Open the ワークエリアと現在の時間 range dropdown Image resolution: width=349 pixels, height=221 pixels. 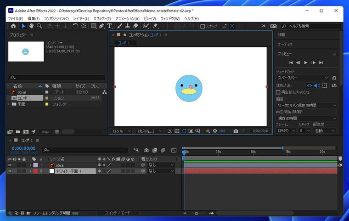(307, 105)
